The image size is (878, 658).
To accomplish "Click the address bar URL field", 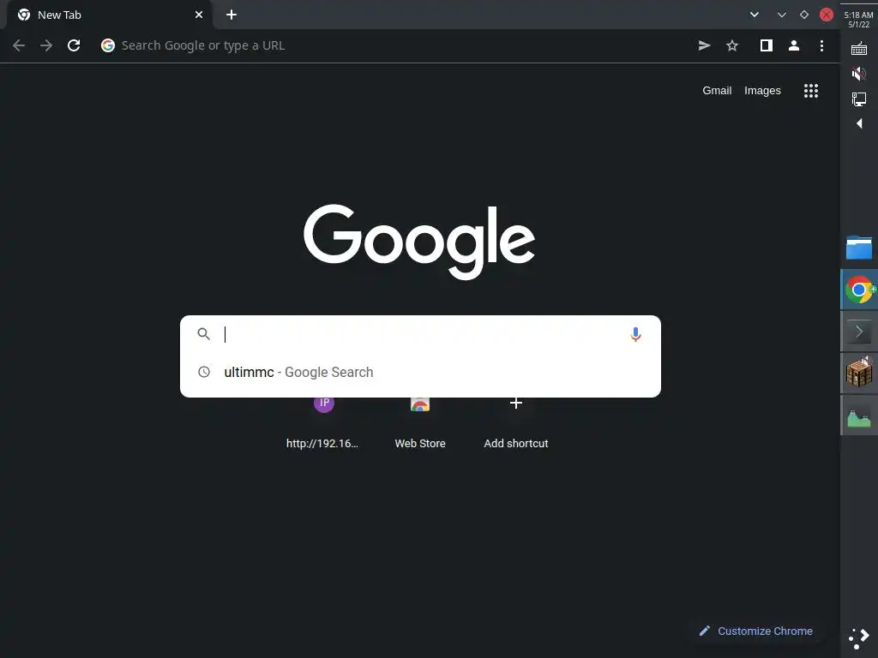I will [x=392, y=45].
